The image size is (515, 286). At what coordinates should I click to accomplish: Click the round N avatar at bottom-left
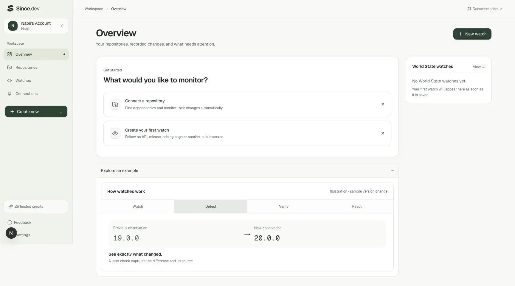(11, 233)
